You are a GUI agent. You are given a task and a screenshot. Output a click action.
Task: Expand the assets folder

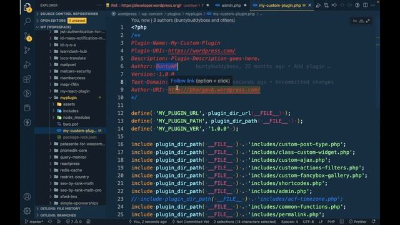(x=69, y=104)
